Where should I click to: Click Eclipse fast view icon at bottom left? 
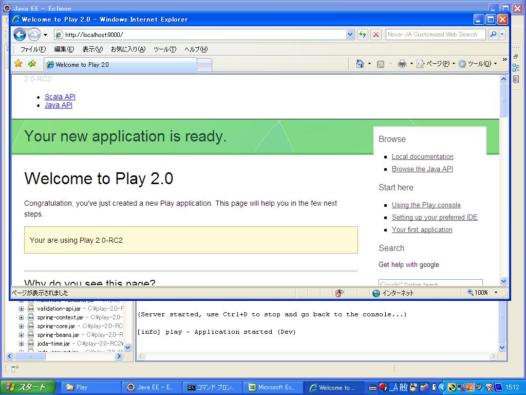pyautogui.click(x=15, y=369)
